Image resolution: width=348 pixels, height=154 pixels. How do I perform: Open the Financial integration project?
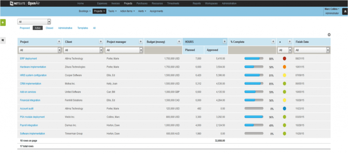pos(30,100)
